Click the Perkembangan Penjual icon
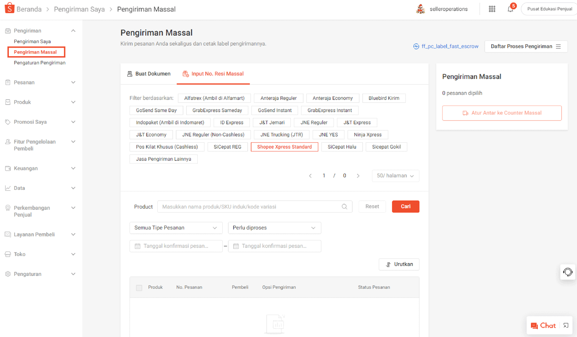 [x=8, y=208]
